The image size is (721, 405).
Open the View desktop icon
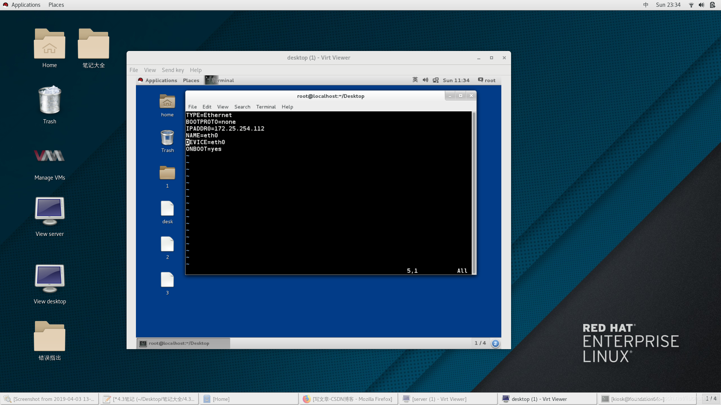[x=50, y=279]
